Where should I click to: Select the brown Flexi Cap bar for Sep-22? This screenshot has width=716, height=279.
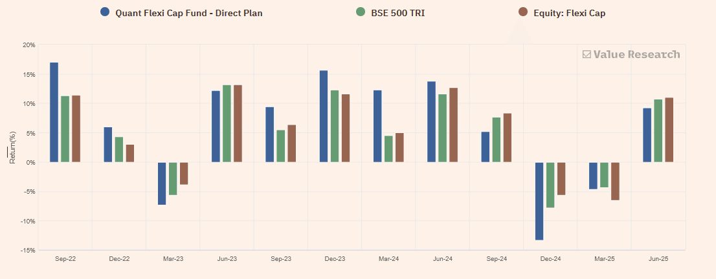tap(76, 129)
